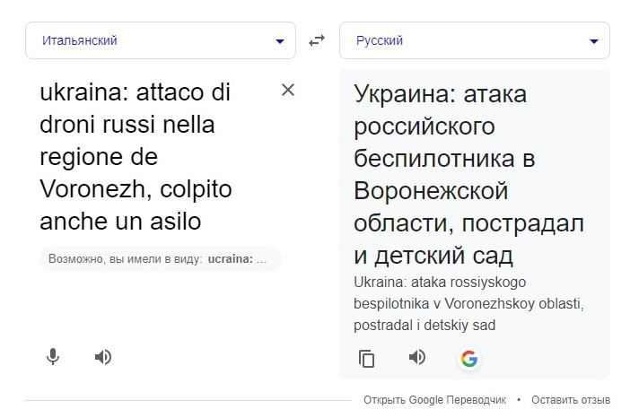Click the arrow beside Итальянский
The image size is (639, 418).
[279, 41]
